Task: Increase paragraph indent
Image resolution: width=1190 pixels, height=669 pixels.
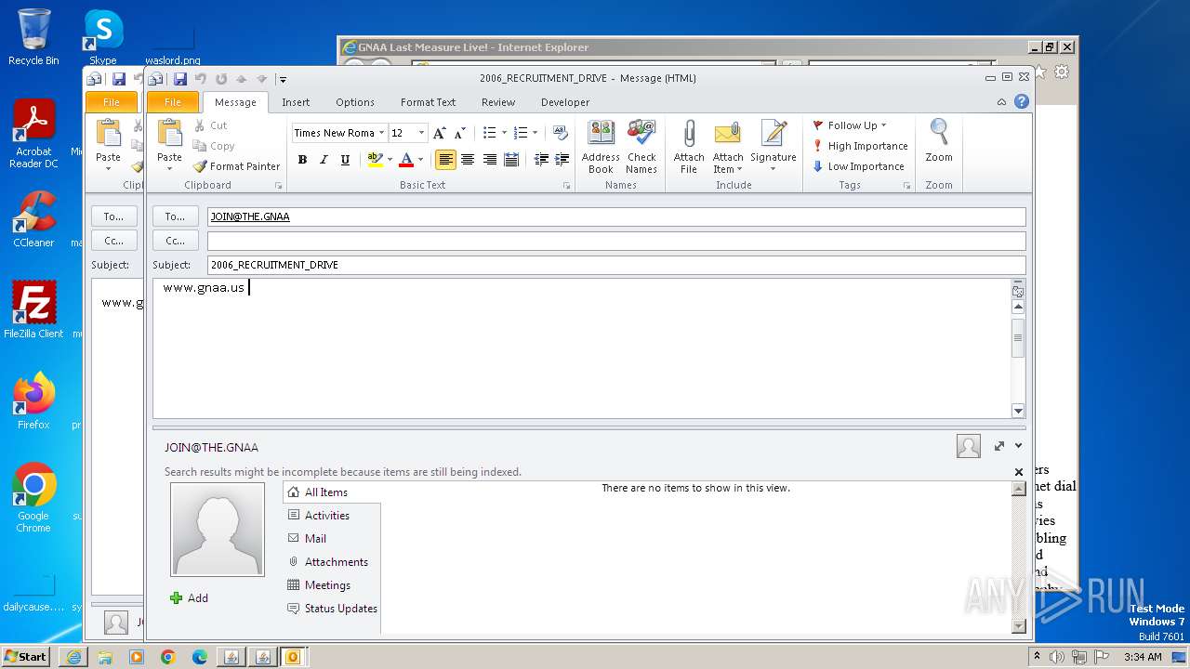Action: tap(562, 160)
